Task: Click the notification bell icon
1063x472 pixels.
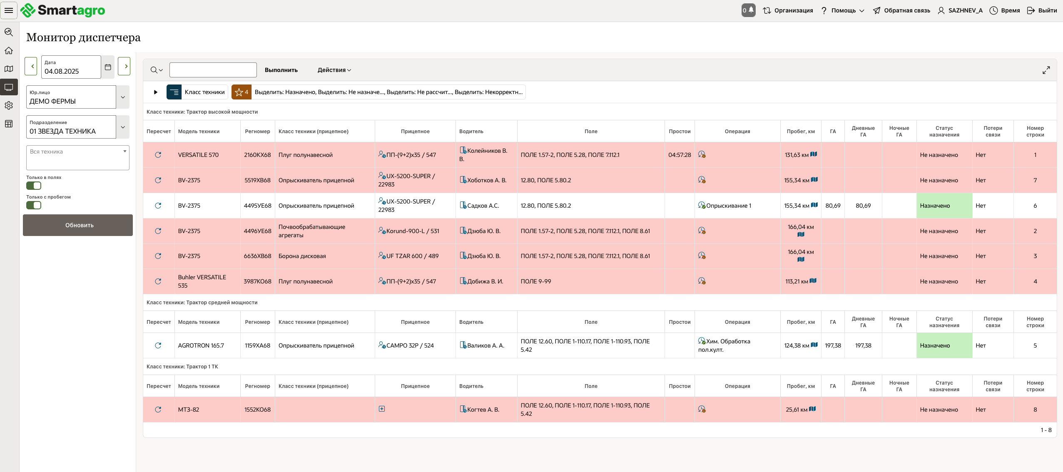Action: click(x=751, y=10)
